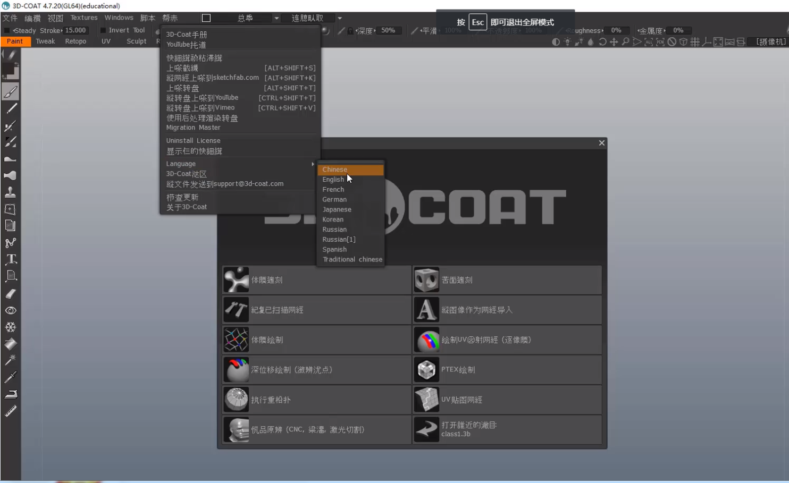Select the magic wand tool
The height and width of the screenshot is (483, 789).
pyautogui.click(x=10, y=360)
